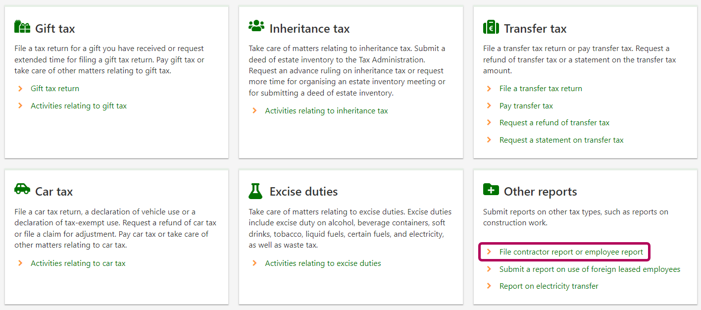Open Activities relating to gift tax
This screenshot has height=310, width=701.
79,106
